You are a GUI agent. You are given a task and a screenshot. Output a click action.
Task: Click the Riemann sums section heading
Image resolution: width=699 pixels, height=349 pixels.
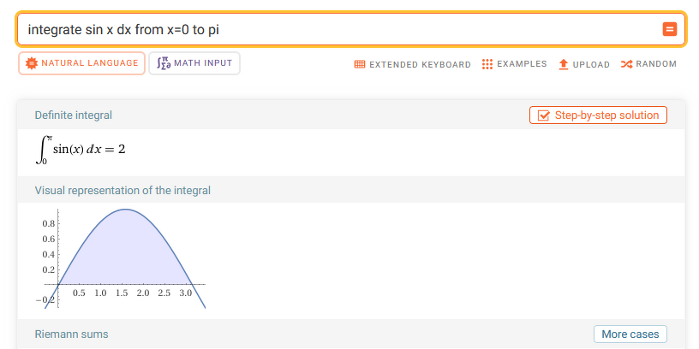pos(71,334)
